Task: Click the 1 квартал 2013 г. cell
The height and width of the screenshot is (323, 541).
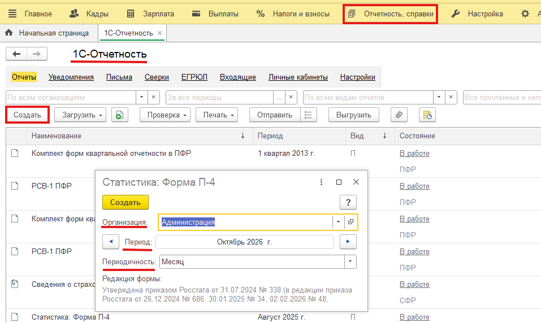Action: click(287, 154)
